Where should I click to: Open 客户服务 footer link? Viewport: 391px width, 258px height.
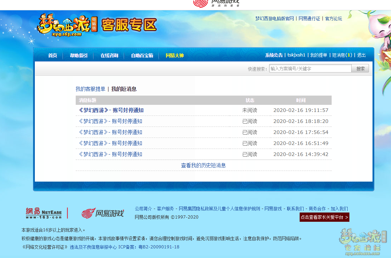[165, 209]
